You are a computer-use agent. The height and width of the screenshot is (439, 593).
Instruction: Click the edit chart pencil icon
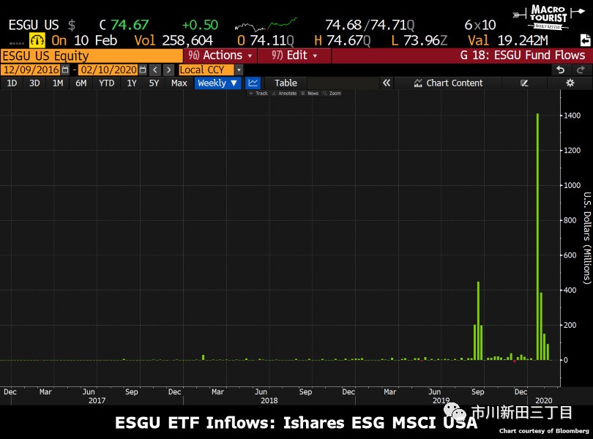pyautogui.click(x=524, y=83)
